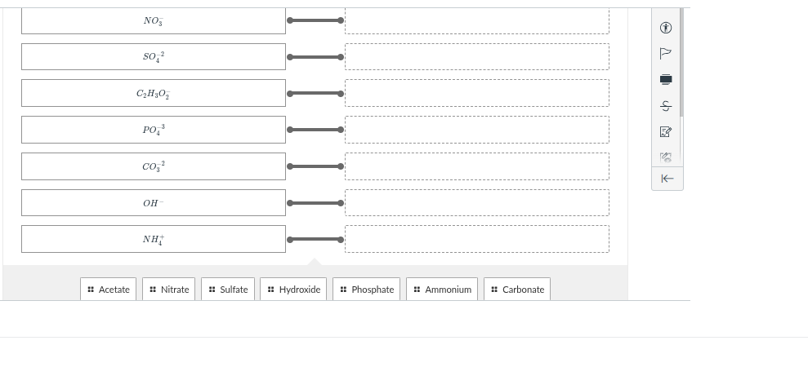808x376 pixels.
Task: Select the Ammonium answer chip
Action: pyautogui.click(x=442, y=290)
